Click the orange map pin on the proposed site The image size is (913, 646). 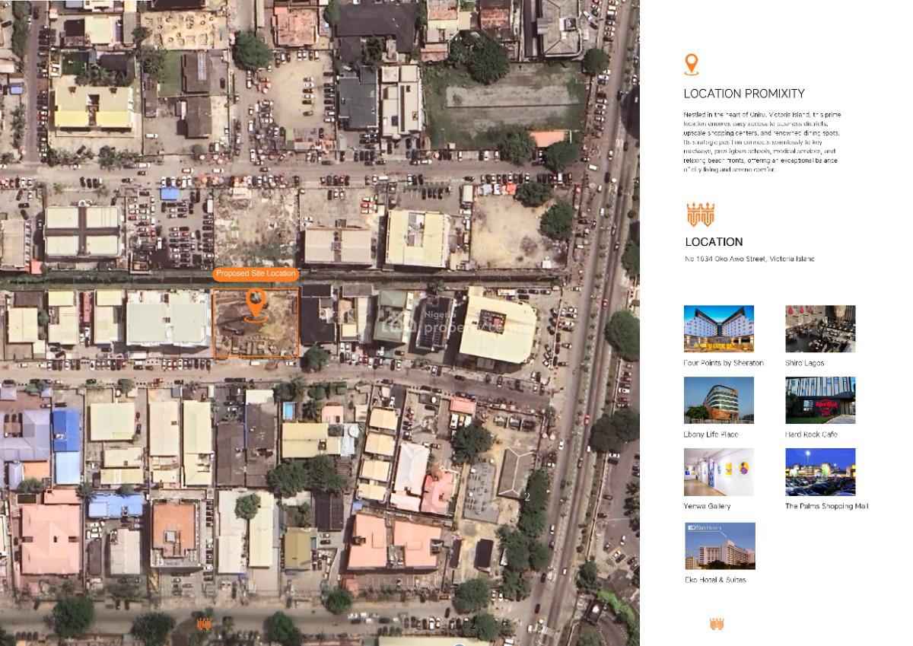pos(256,304)
